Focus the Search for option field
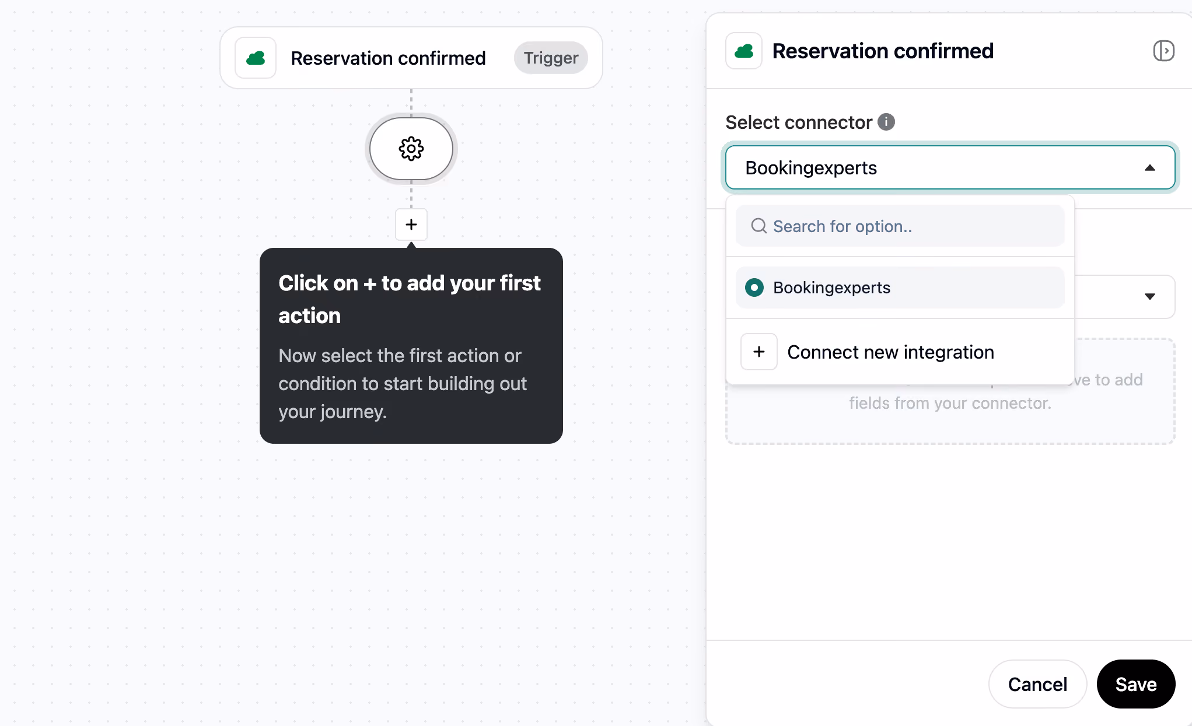The width and height of the screenshot is (1192, 726). pyautogui.click(x=900, y=226)
